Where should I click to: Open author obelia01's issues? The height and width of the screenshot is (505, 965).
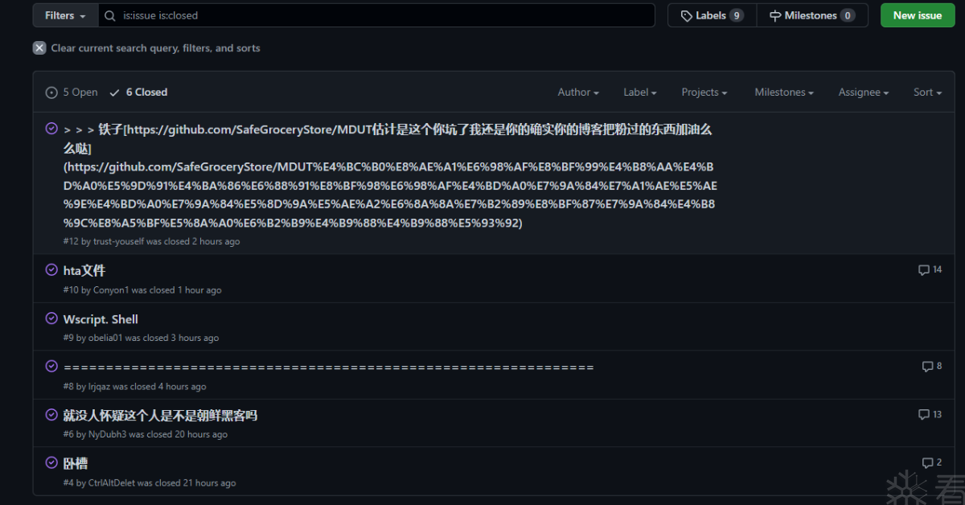[105, 338]
